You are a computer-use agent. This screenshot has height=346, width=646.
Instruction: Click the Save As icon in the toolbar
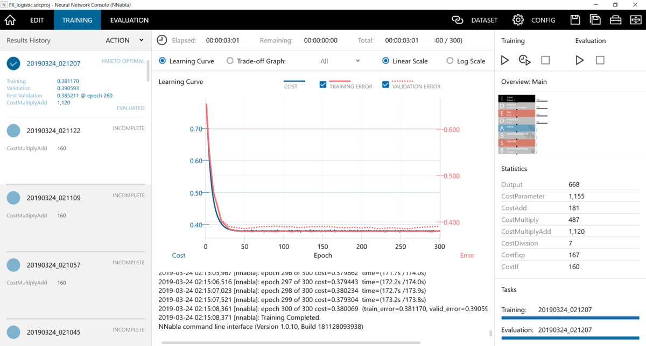click(x=595, y=19)
